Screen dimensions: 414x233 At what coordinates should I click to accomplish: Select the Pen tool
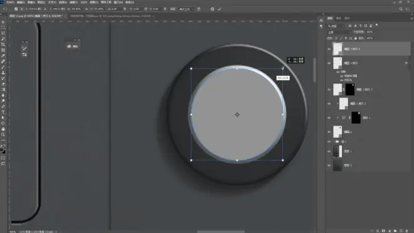click(x=3, y=106)
